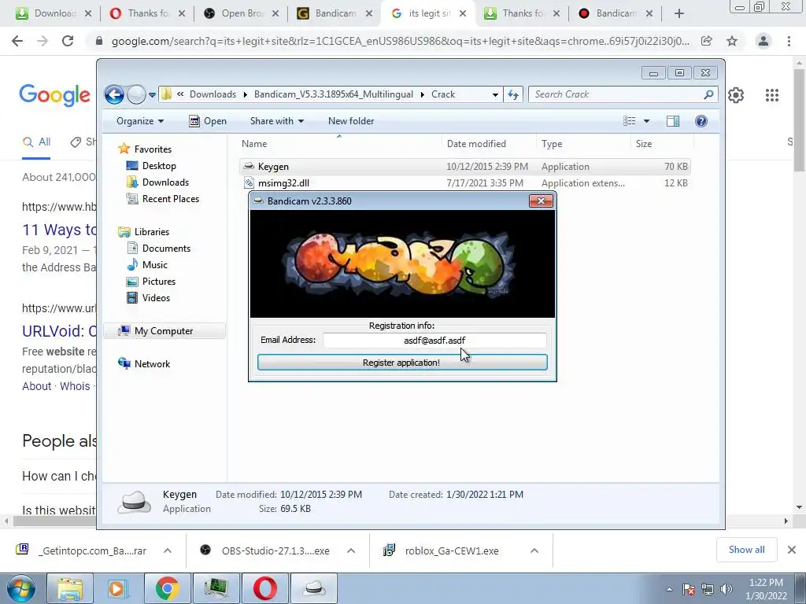Select My Computer in the navigation pane

coord(164,331)
